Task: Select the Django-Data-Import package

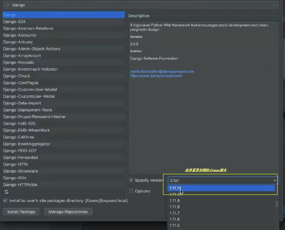Action: pos(64,103)
